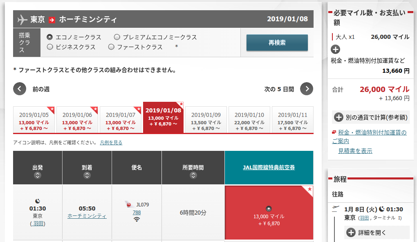417x242 pixels.
Task: Choose the 2019/01/06 date tab
Action: pos(77,119)
